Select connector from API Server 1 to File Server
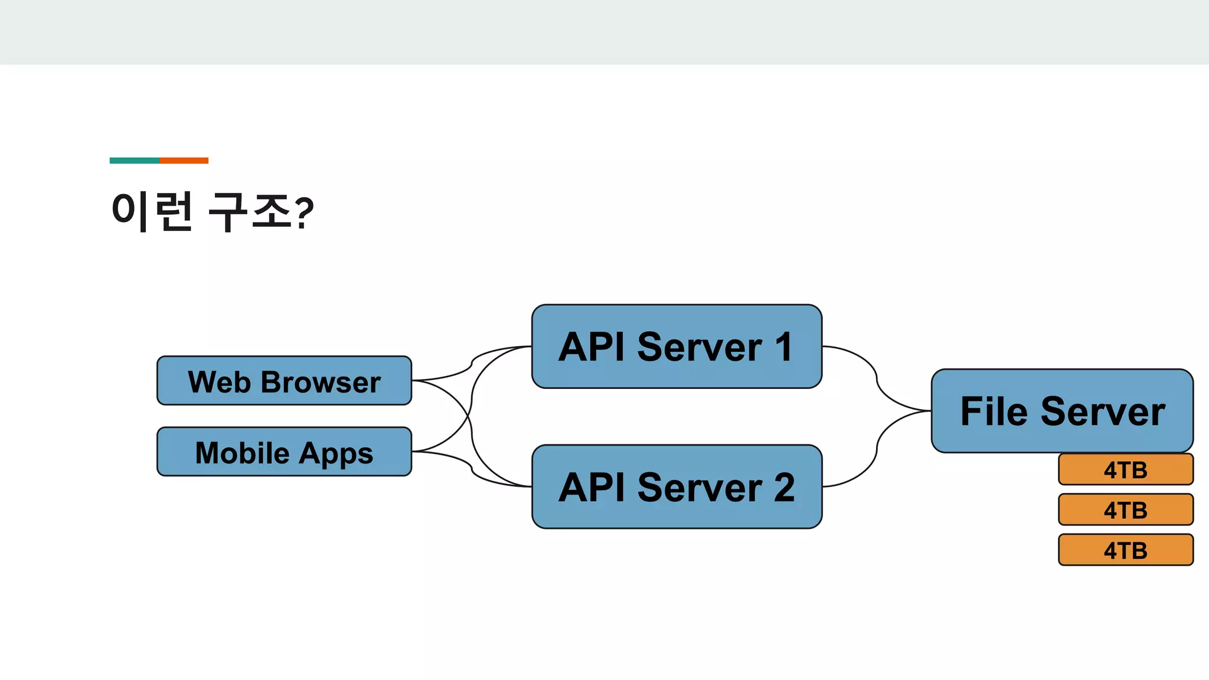The image size is (1209, 680). [877, 378]
